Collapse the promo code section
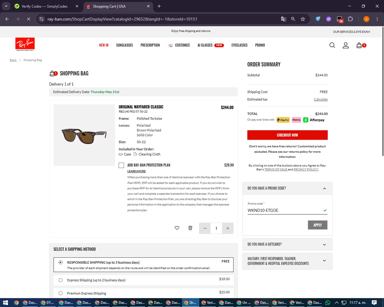This screenshot has width=384, height=307. [324, 189]
